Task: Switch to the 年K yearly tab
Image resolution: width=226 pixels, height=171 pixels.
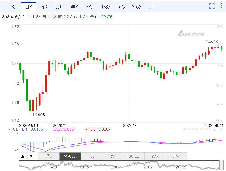Action: [75, 7]
